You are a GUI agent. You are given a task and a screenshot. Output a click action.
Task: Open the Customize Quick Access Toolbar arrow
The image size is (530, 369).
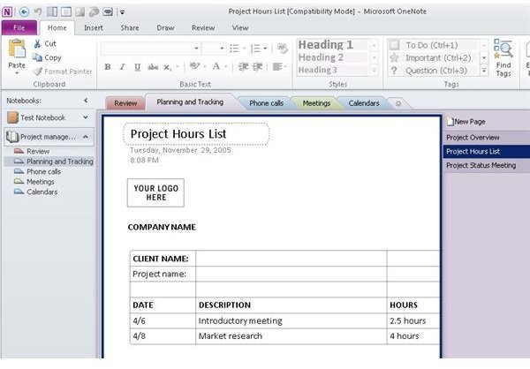(123, 12)
